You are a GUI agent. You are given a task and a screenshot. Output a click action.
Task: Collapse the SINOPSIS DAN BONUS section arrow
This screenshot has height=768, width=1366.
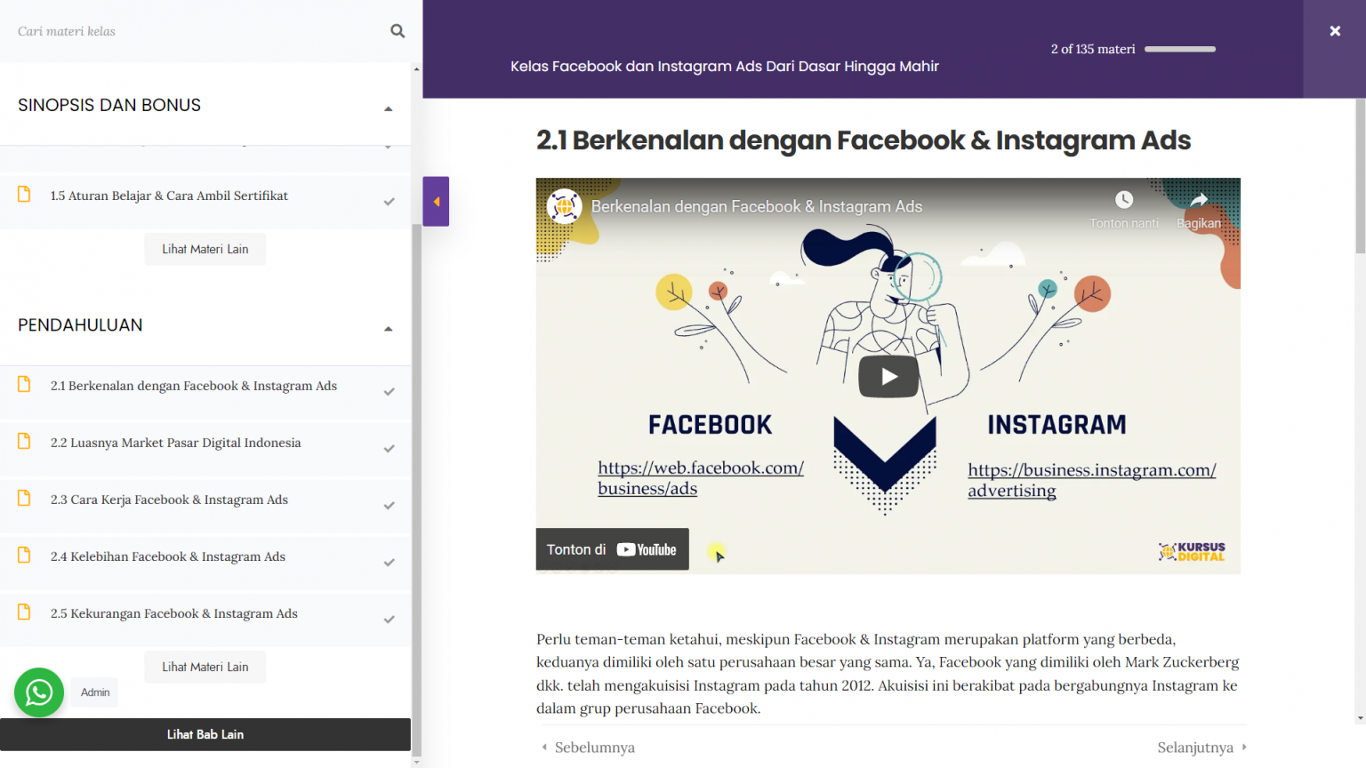point(388,108)
